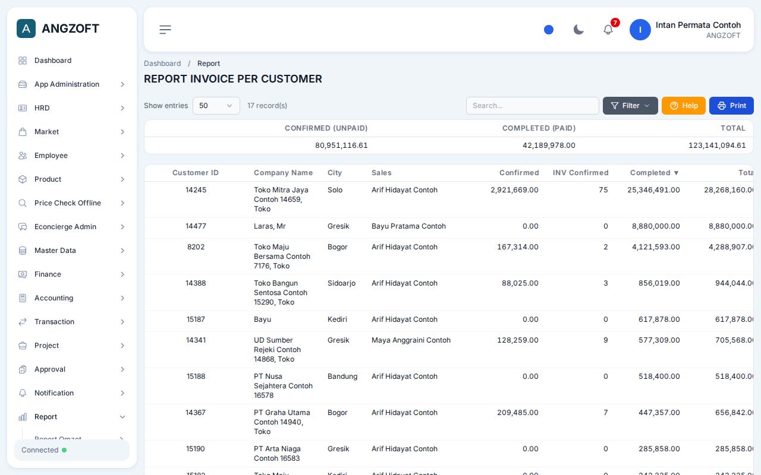Click the Master Data database icon

23,251
